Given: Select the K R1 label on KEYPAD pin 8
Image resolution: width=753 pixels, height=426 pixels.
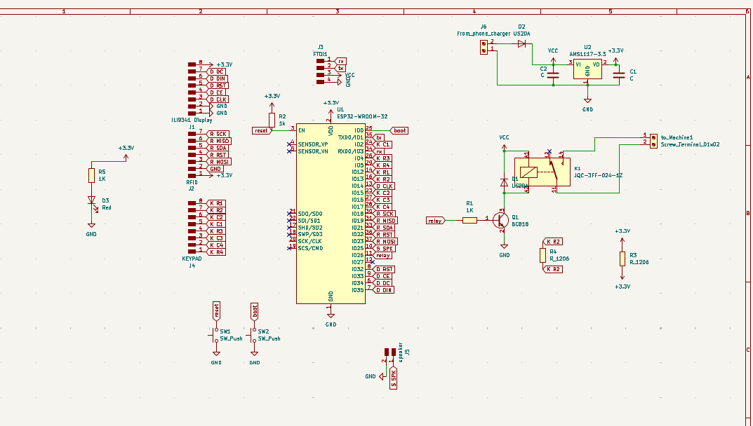Looking at the screenshot, I should pos(215,203).
